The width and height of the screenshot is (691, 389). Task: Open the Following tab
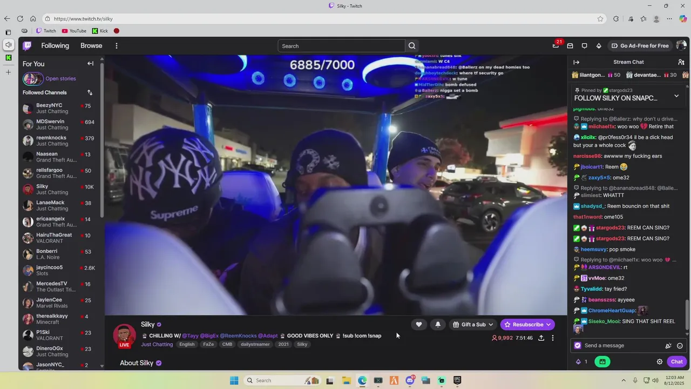point(55,46)
